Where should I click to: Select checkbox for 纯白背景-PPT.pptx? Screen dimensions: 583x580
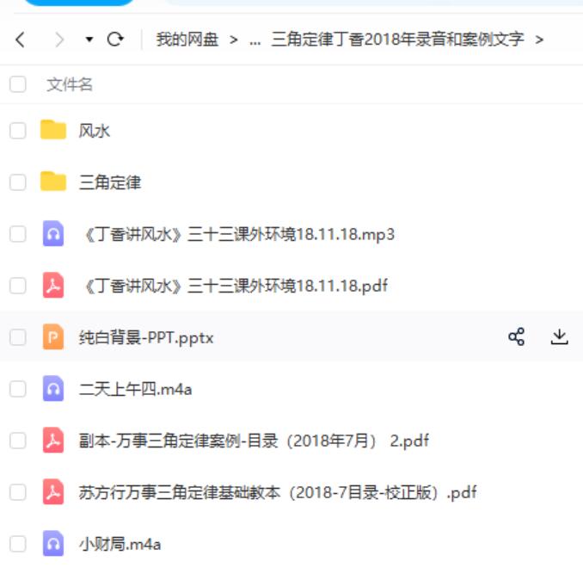pos(18,337)
